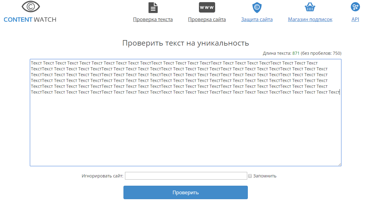Toggle the Запомнить checkbox

pos(250,176)
